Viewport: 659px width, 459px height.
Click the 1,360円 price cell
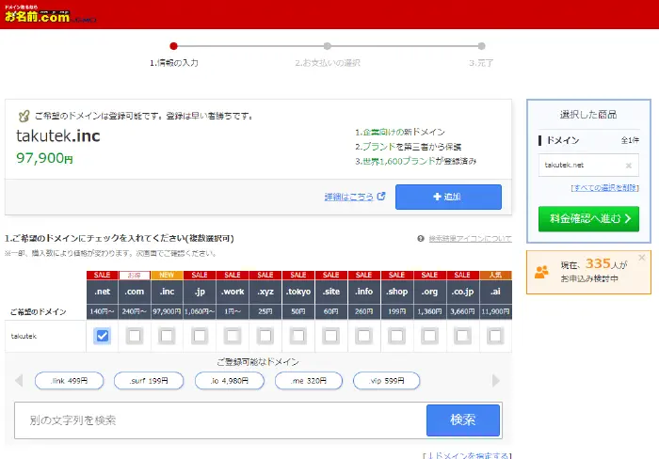pos(429,311)
